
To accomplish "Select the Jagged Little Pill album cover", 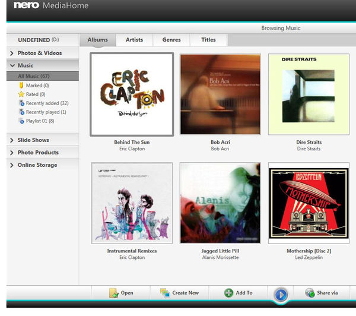I will pyautogui.click(x=220, y=203).
